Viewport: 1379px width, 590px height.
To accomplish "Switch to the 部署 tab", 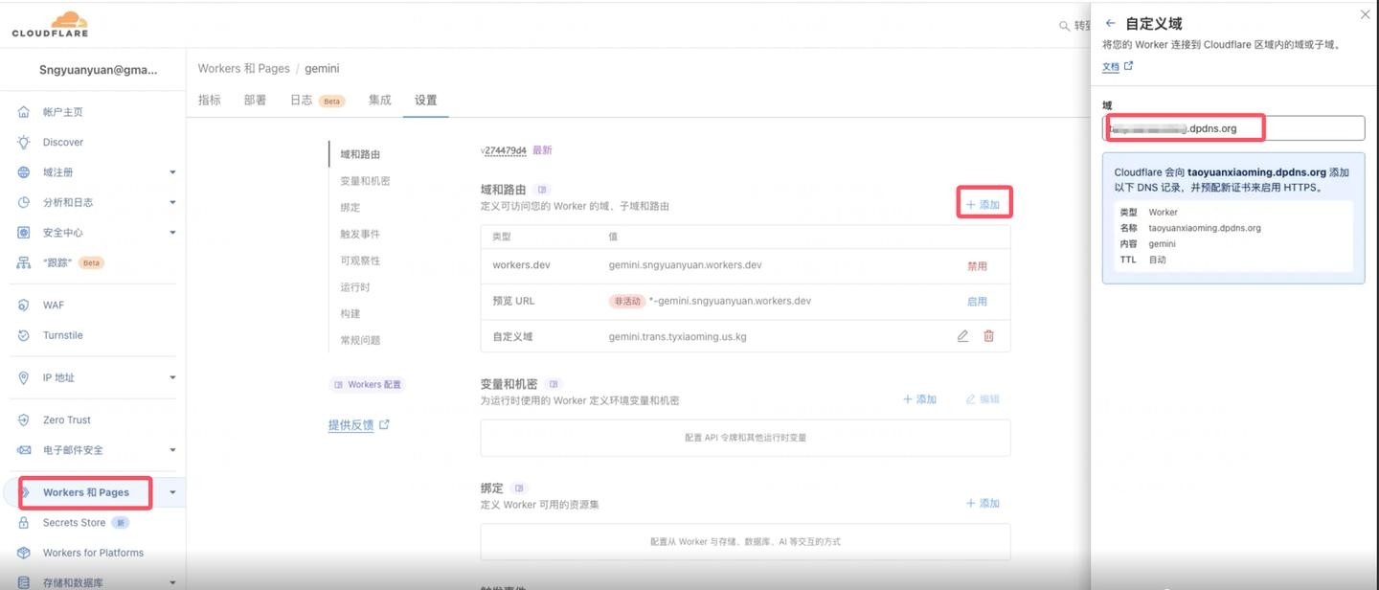I will point(255,101).
